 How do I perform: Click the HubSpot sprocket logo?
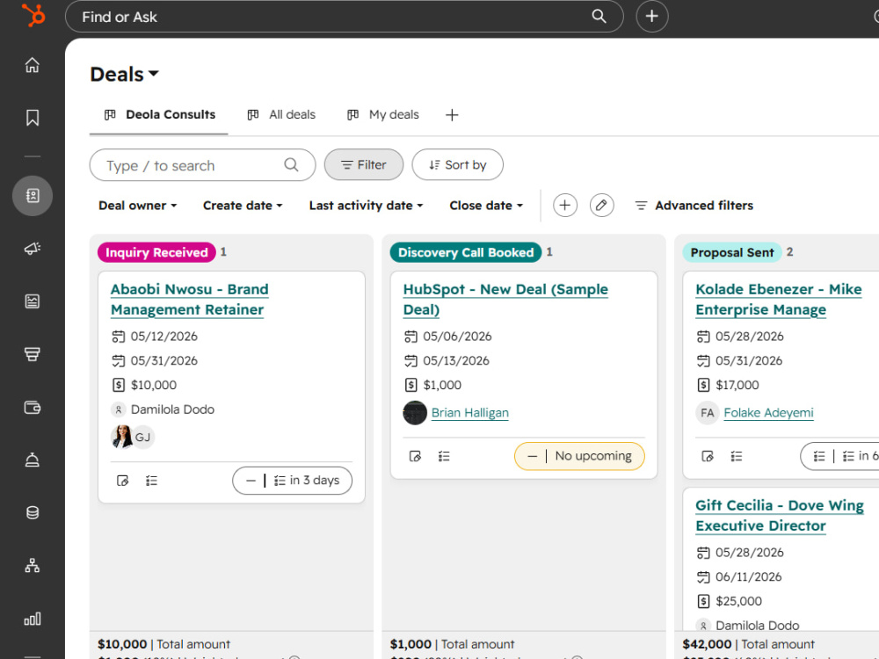point(33,15)
